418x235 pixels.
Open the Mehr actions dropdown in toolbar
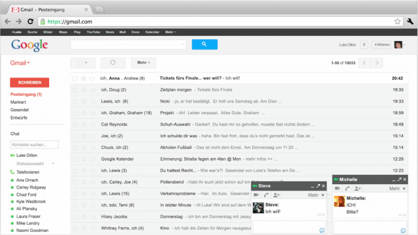[x=144, y=63]
